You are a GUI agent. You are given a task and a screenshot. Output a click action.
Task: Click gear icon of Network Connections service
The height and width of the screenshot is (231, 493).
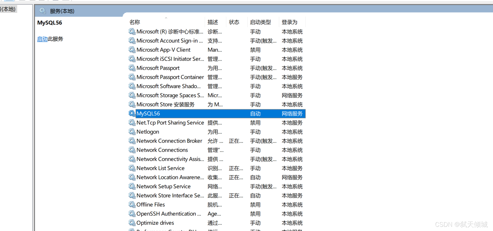click(132, 150)
